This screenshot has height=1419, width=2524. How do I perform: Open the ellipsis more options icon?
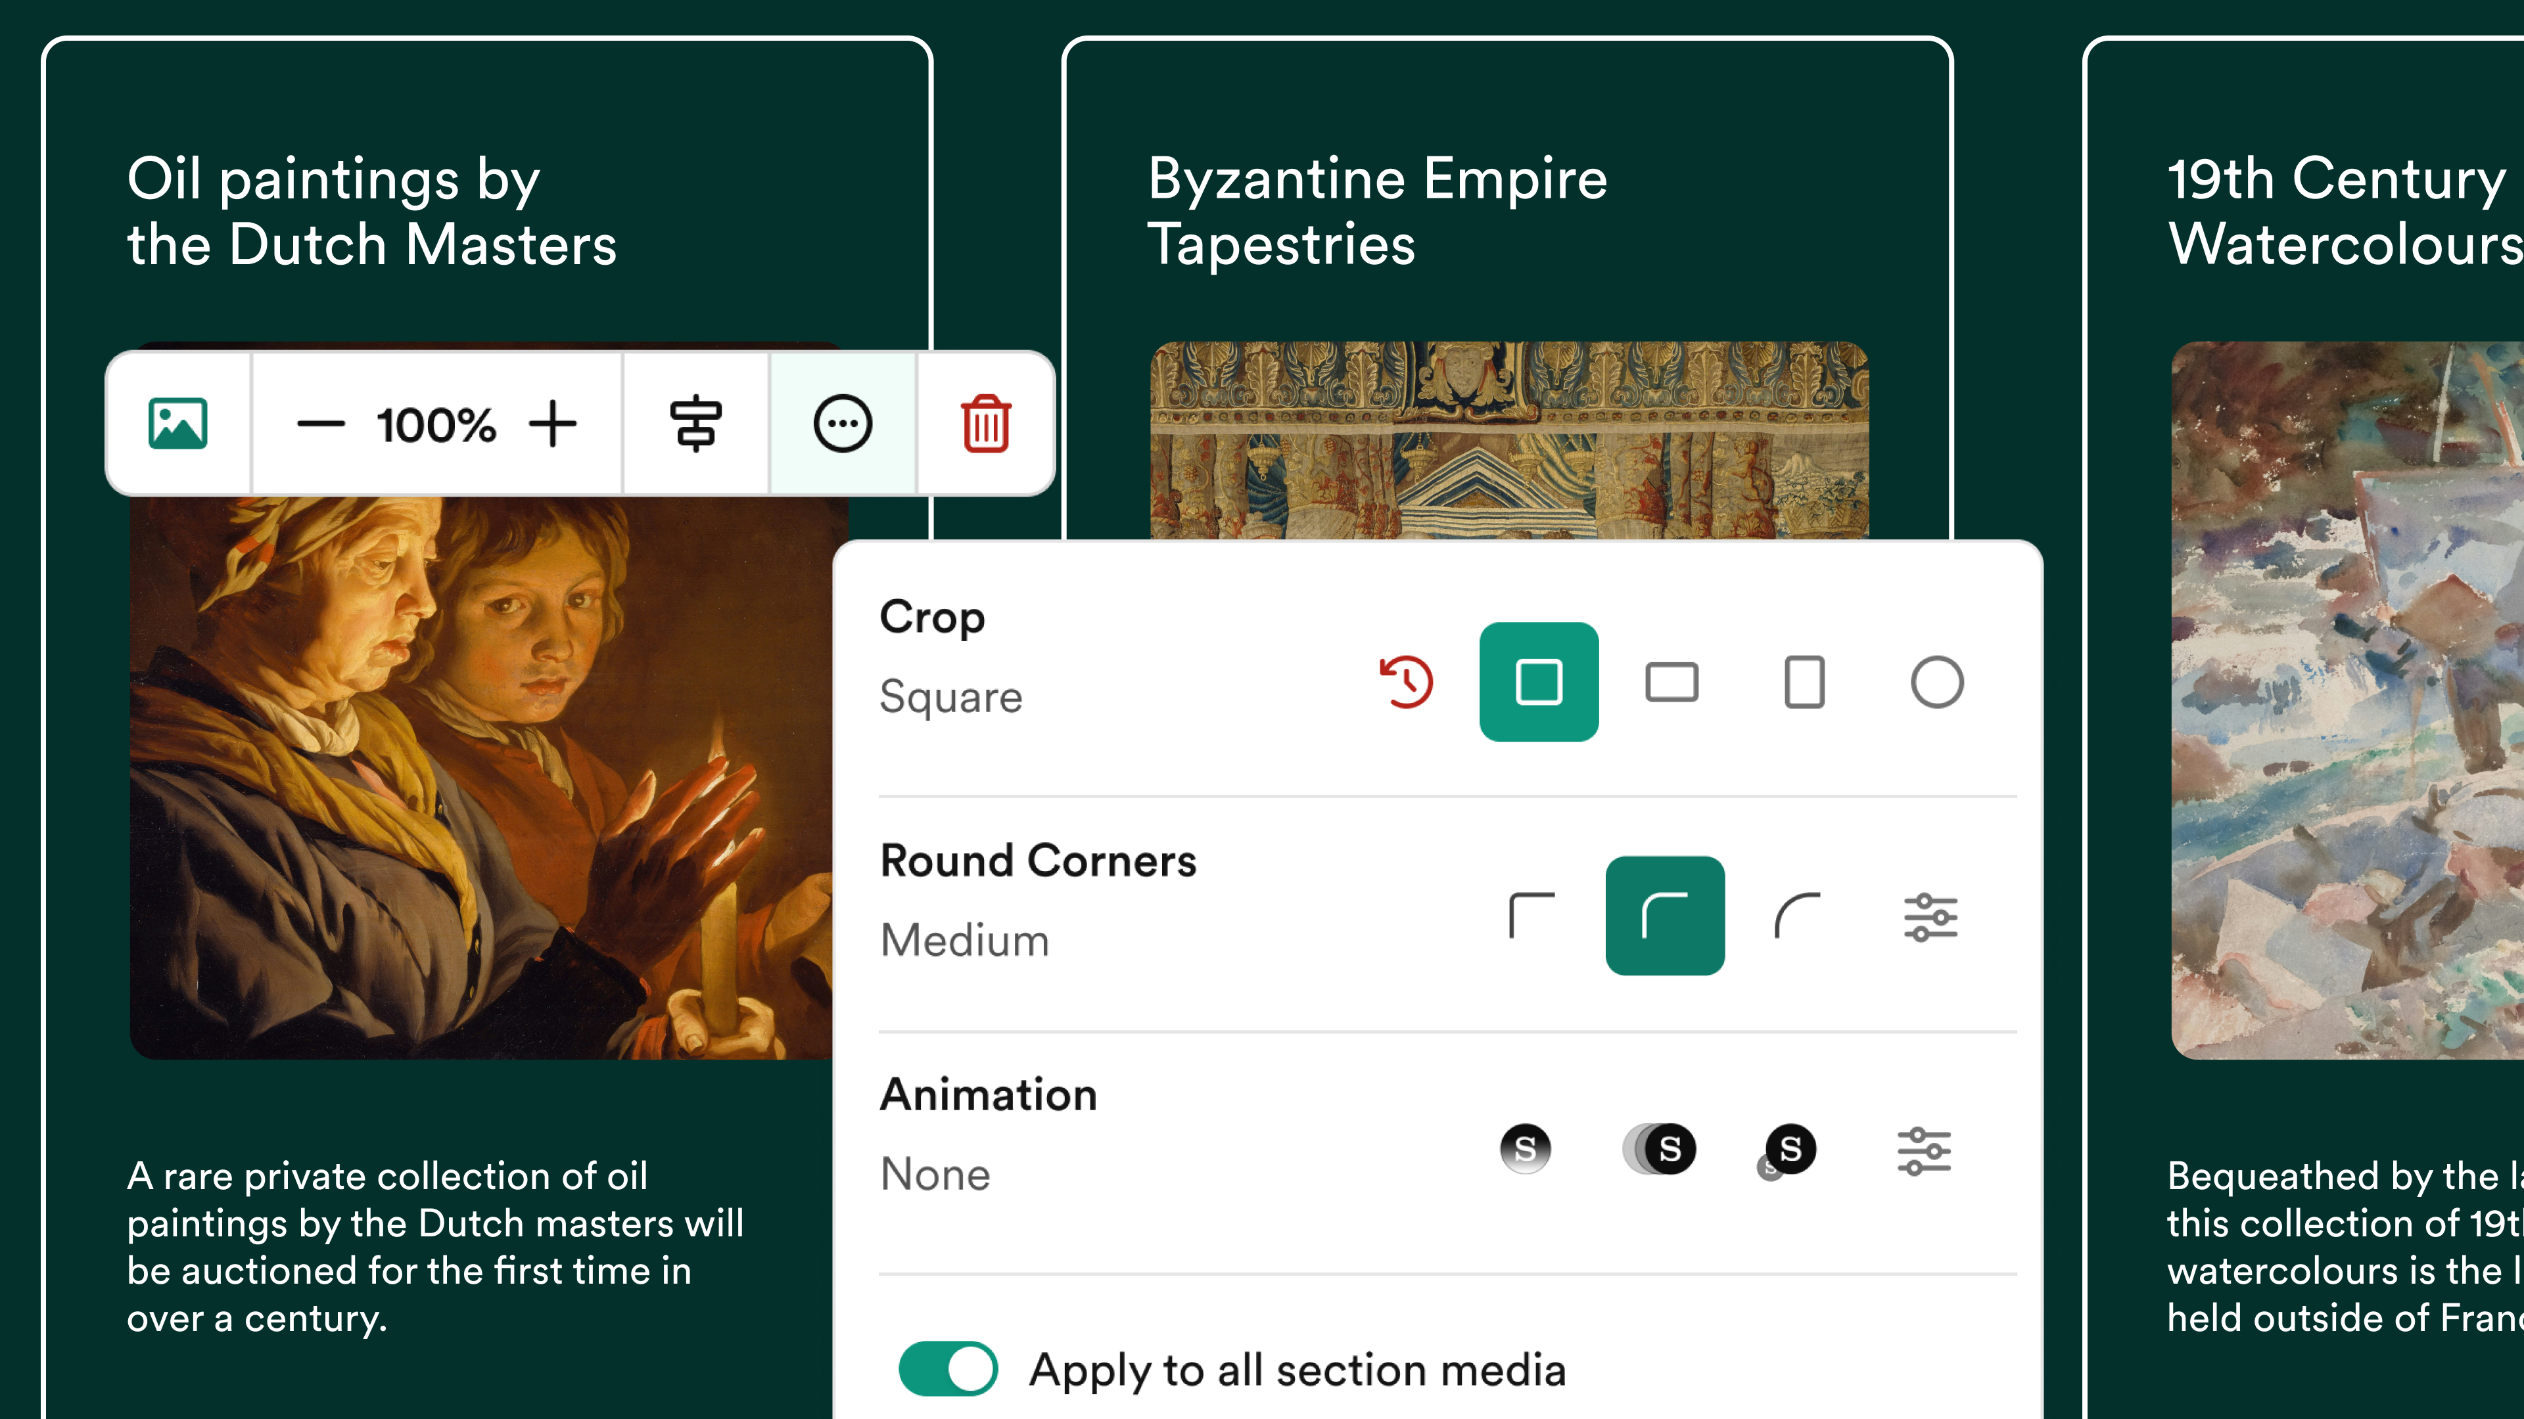click(843, 423)
